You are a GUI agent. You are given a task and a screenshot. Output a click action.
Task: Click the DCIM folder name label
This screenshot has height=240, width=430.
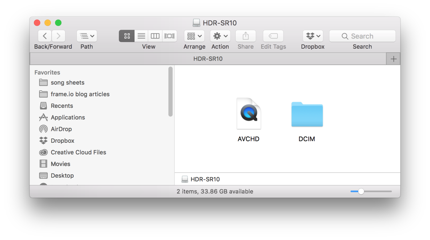pyautogui.click(x=307, y=139)
